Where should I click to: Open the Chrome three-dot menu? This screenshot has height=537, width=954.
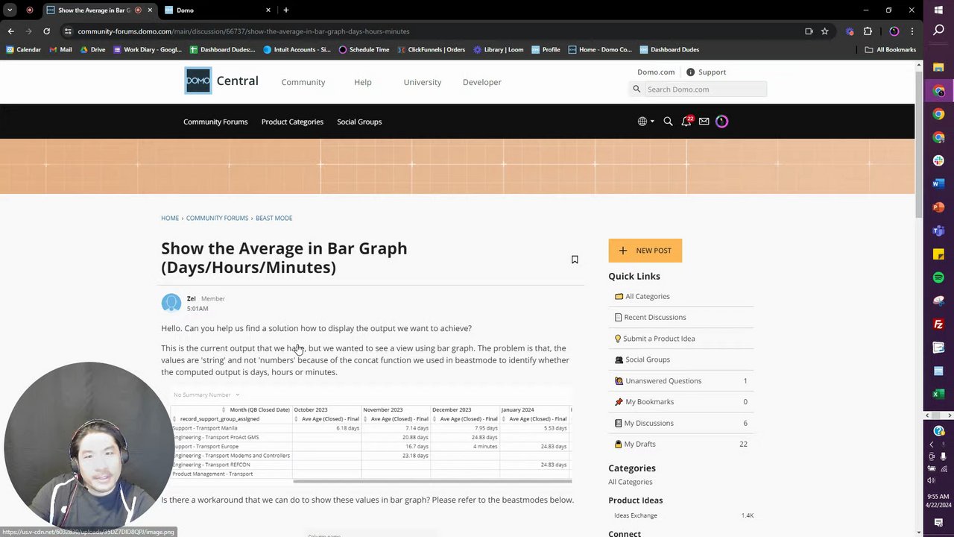click(x=912, y=31)
